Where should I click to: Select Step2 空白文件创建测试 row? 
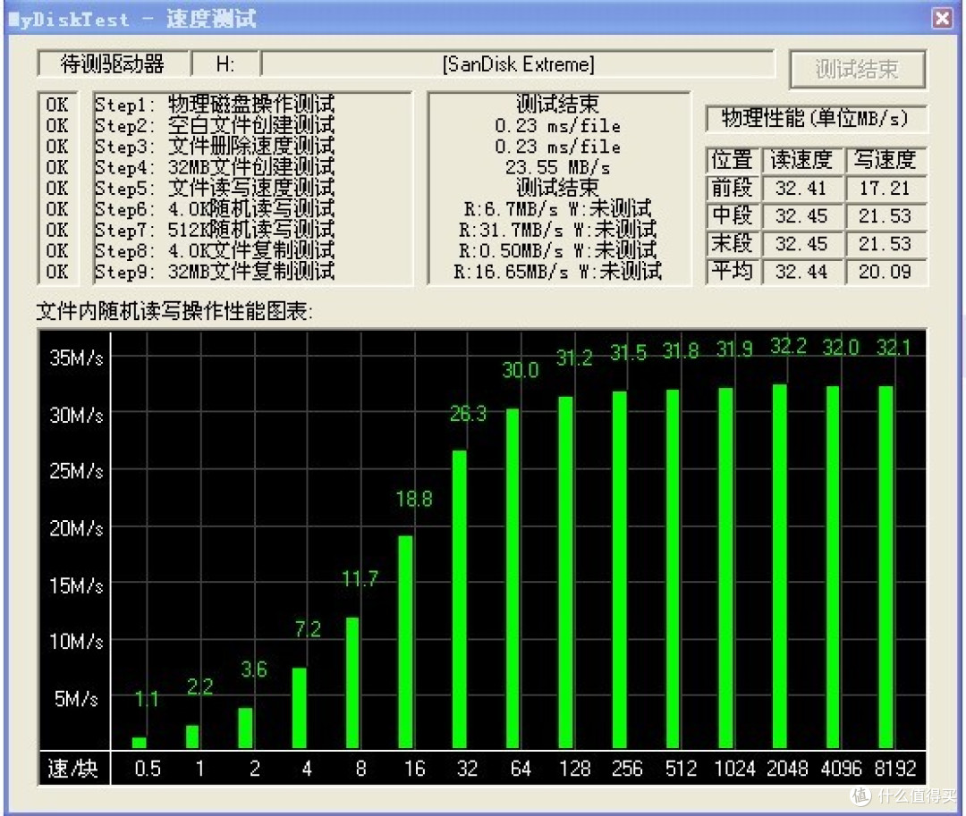215,125
